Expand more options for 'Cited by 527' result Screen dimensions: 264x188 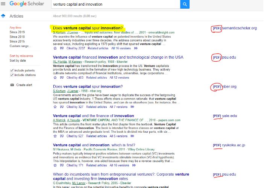point(132,136)
